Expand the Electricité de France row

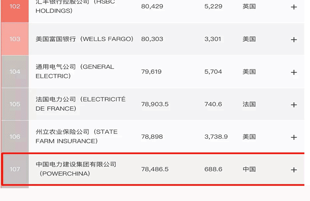point(294,105)
